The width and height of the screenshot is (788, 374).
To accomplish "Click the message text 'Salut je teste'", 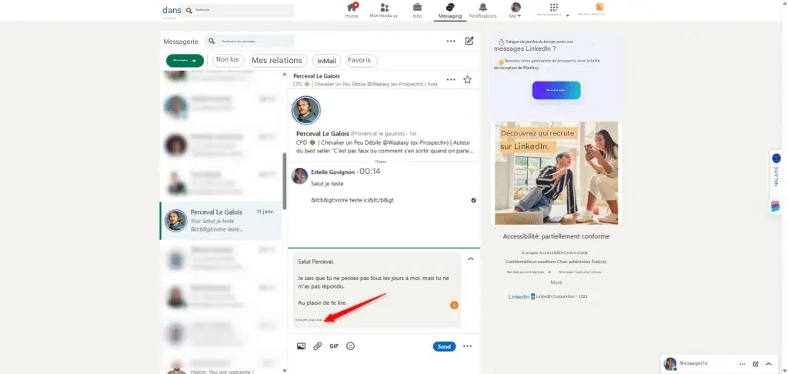I will 327,184.
